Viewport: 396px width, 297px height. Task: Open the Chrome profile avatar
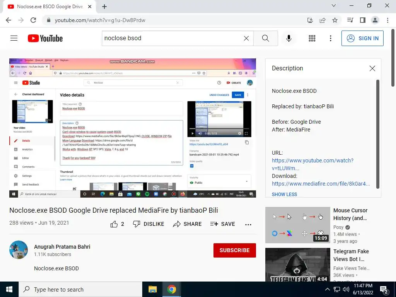[x=375, y=20]
